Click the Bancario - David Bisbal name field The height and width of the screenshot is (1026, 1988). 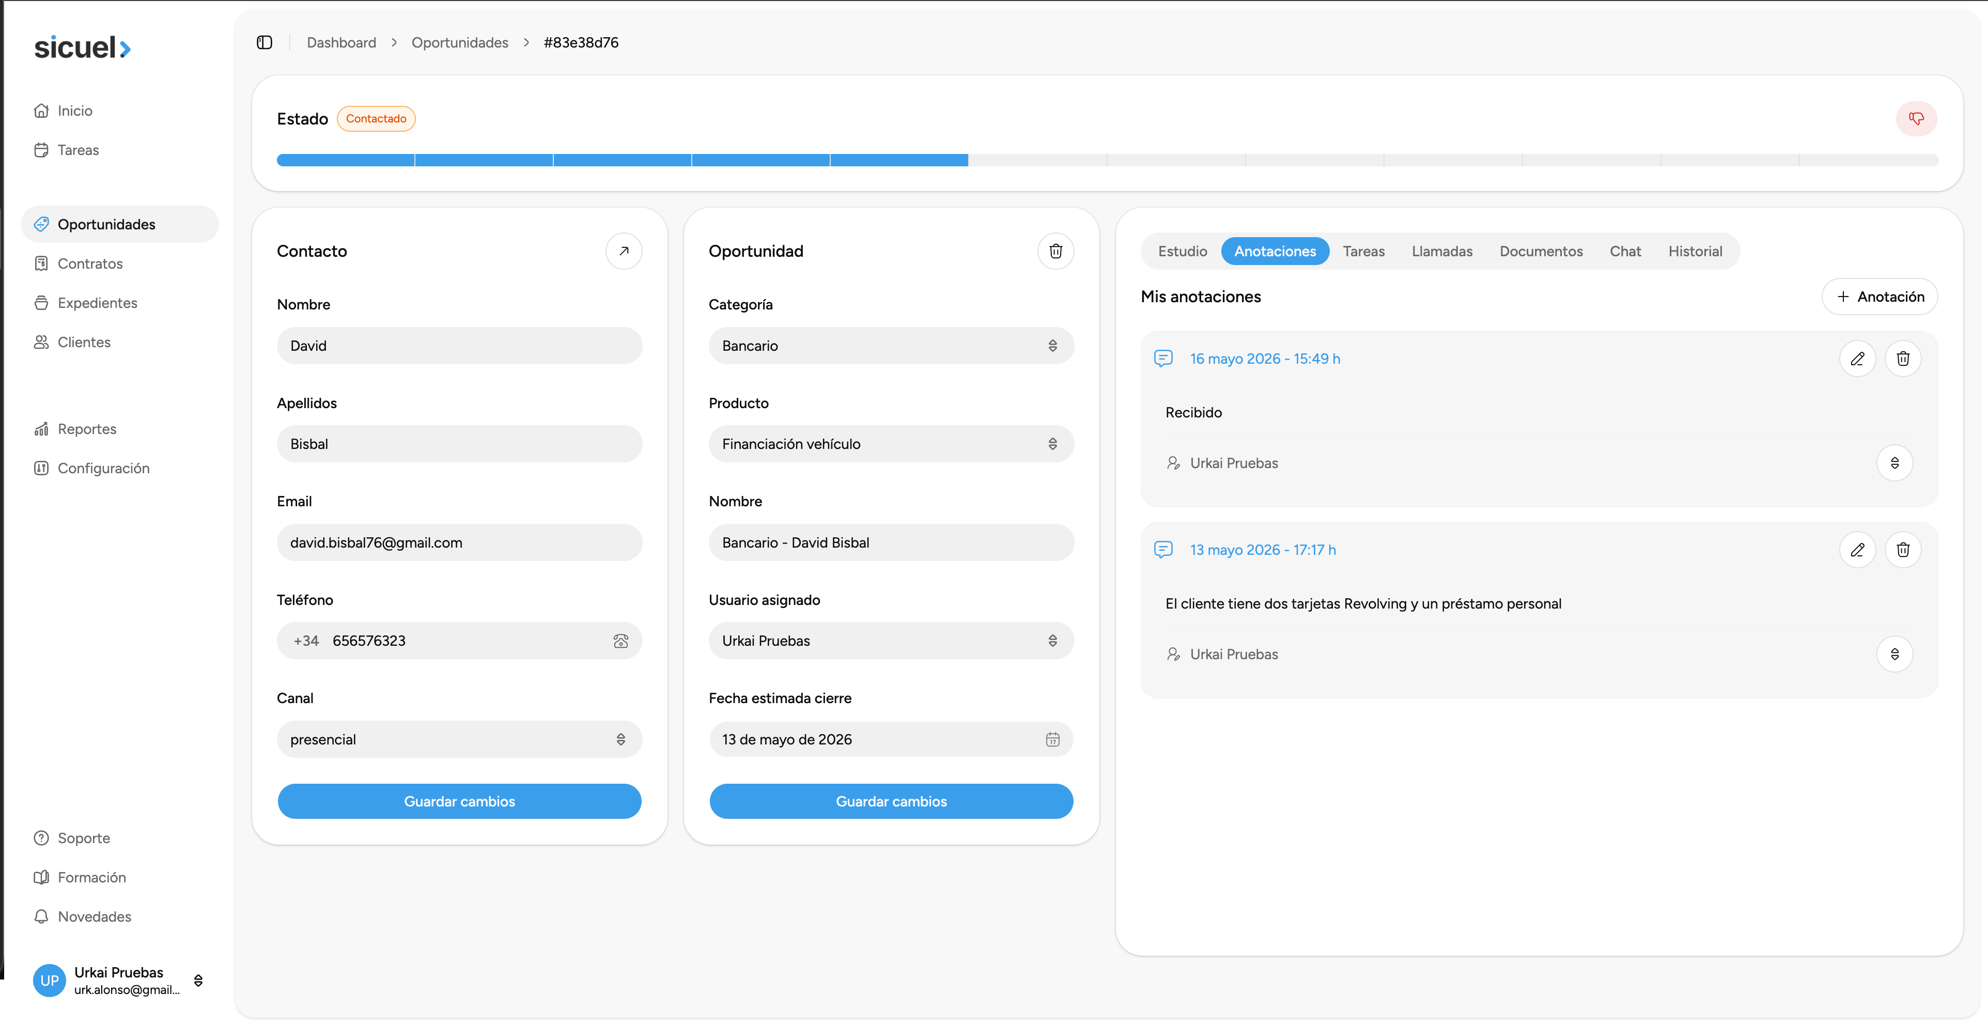tap(891, 542)
